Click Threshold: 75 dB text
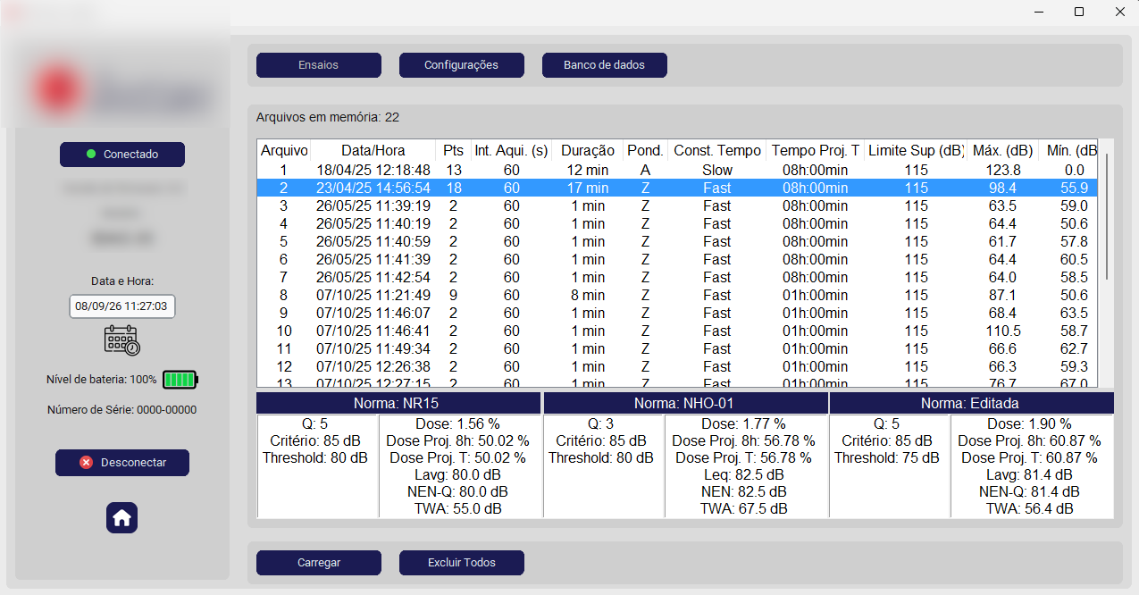The width and height of the screenshot is (1139, 595). click(886, 457)
